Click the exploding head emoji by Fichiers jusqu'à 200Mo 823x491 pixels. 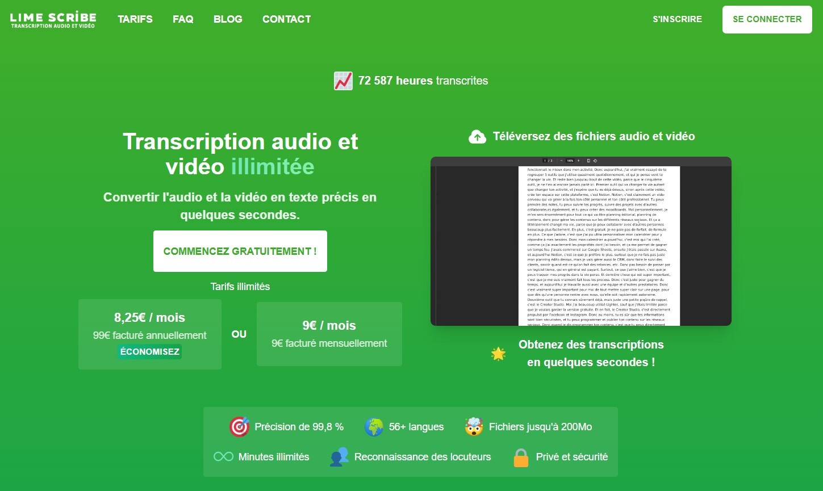pyautogui.click(x=474, y=427)
